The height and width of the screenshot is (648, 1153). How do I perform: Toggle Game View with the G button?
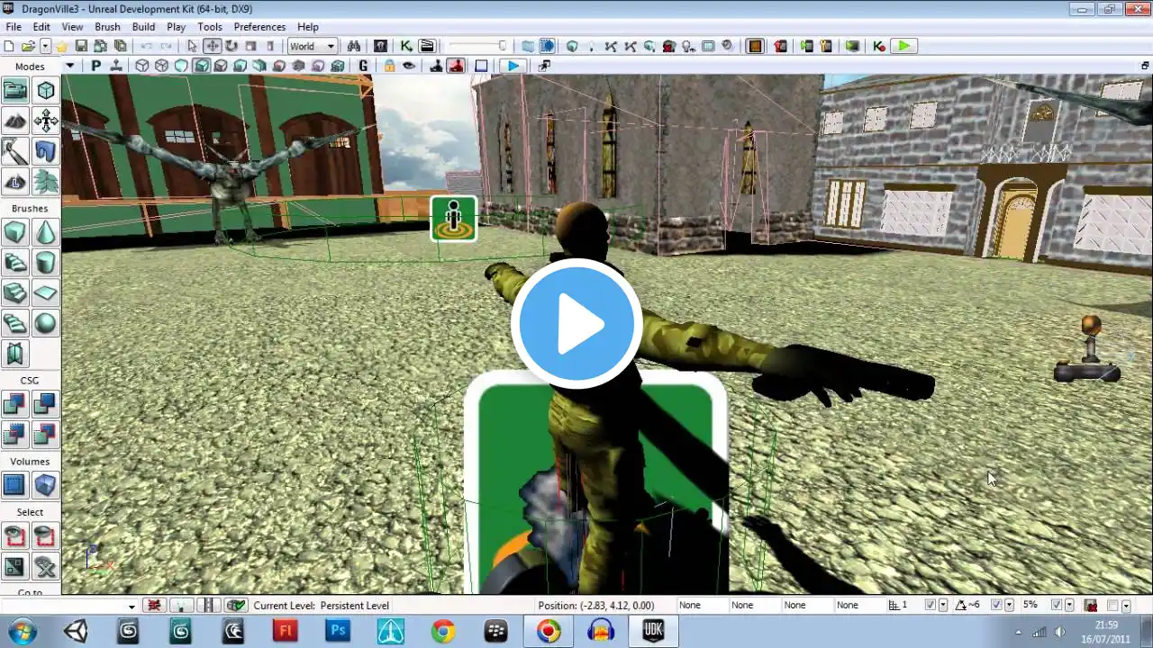[363, 66]
